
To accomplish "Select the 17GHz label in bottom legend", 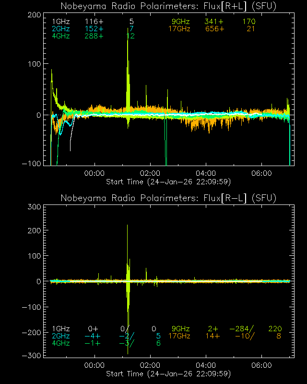I will pos(179,336).
